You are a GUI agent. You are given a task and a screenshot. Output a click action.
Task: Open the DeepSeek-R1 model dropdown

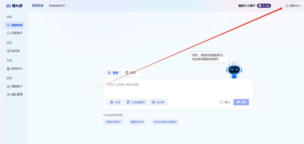pyautogui.click(x=59, y=6)
